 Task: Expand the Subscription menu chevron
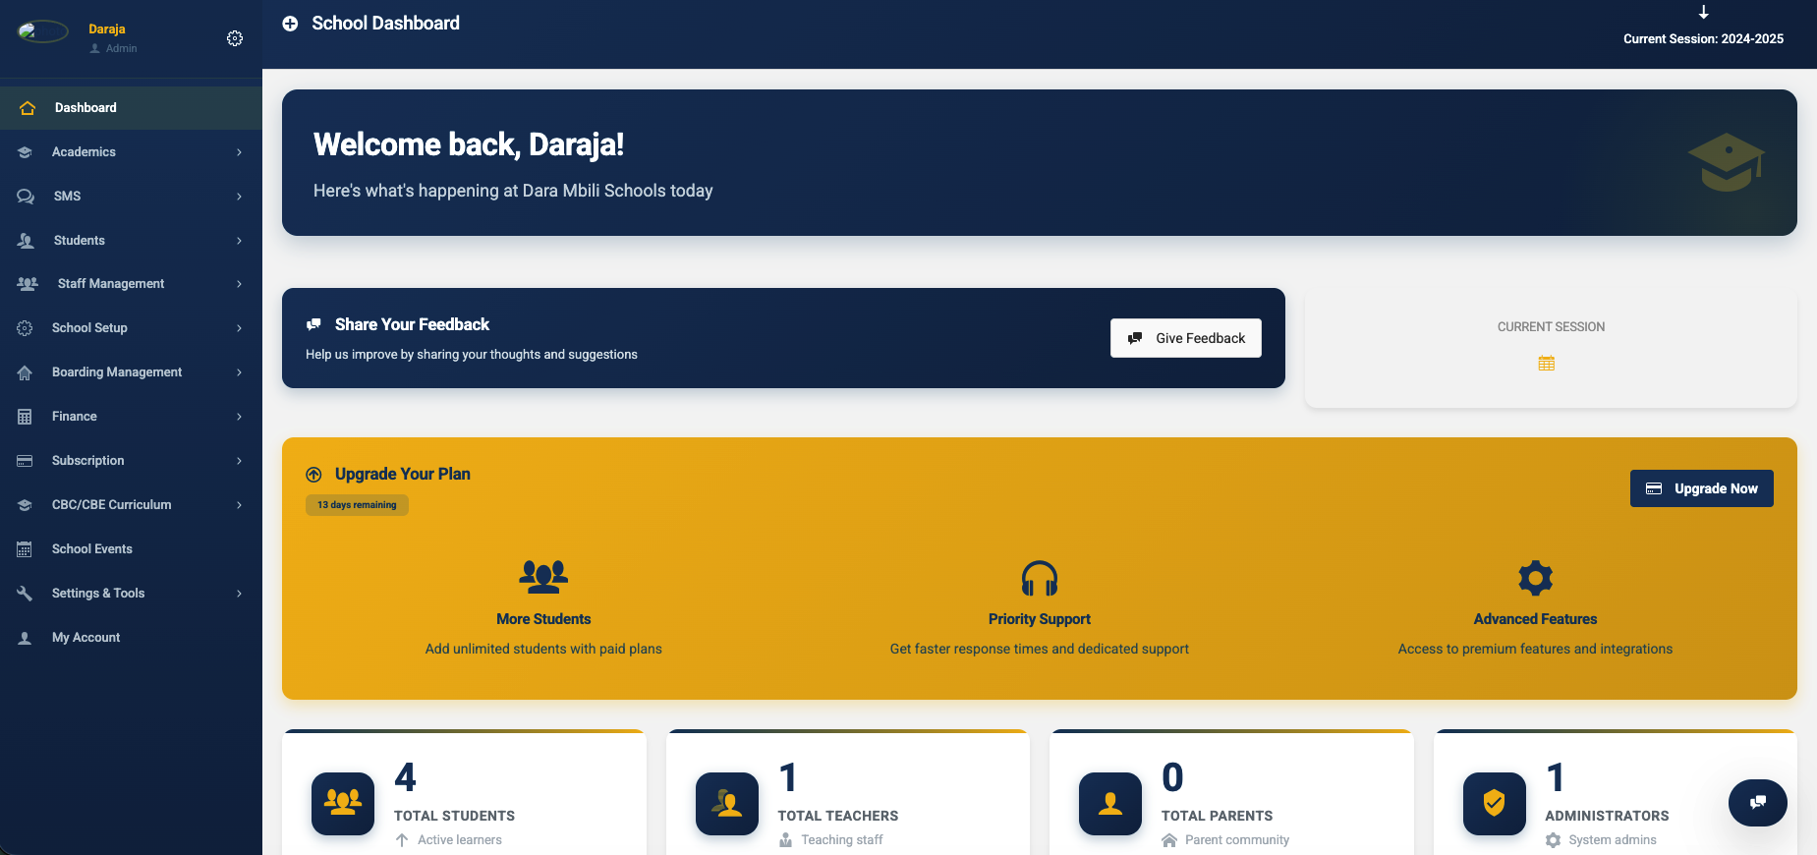(x=239, y=461)
